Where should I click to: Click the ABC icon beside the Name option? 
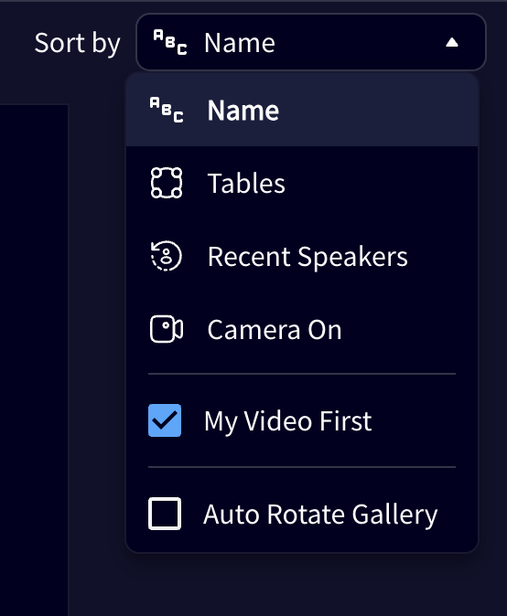click(x=167, y=110)
